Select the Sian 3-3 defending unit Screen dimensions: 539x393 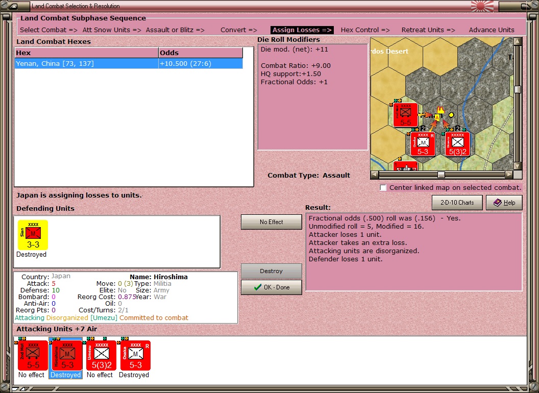33,235
